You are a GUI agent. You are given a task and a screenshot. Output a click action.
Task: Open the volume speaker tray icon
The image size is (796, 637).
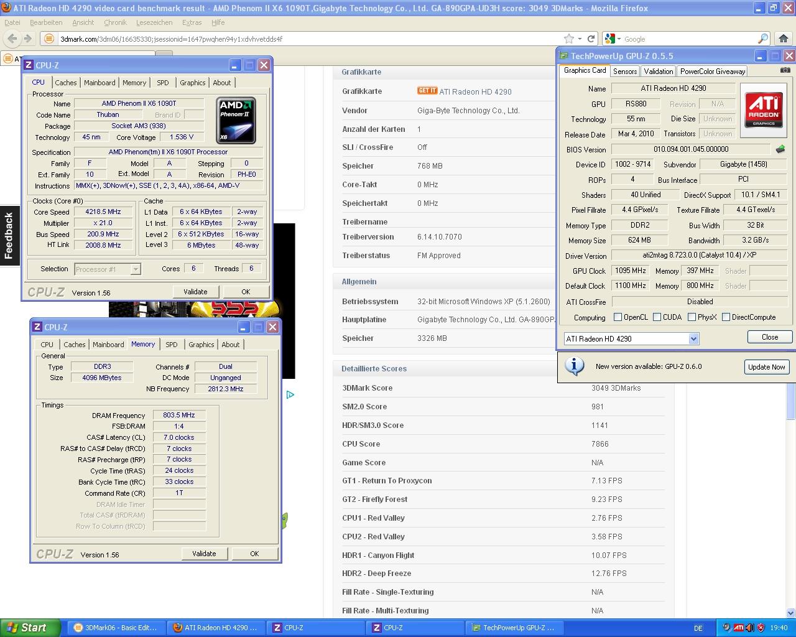coord(749,628)
